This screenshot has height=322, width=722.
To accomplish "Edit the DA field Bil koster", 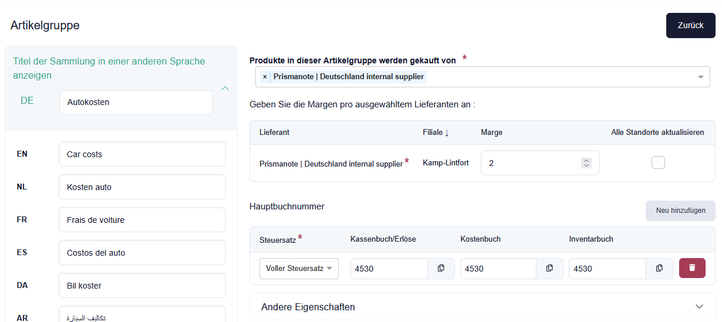I will pyautogui.click(x=142, y=286).
